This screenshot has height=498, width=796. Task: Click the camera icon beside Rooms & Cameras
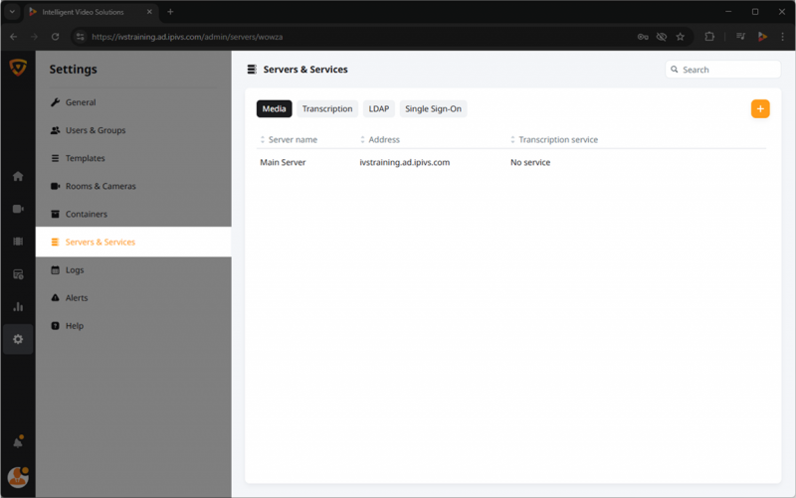tap(55, 186)
